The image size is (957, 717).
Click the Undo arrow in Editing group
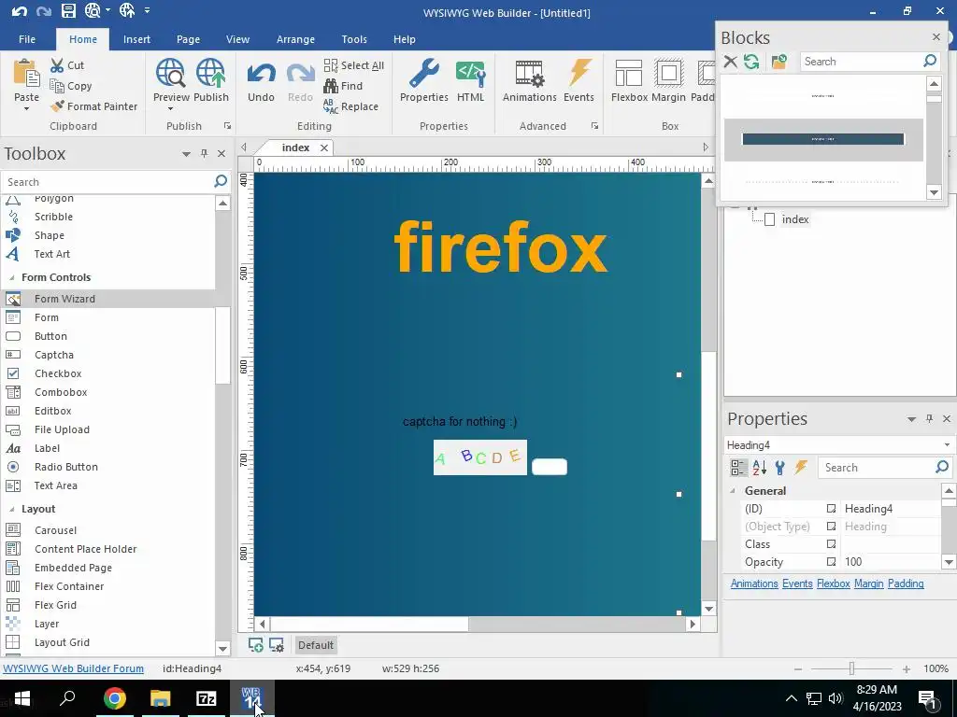click(262, 74)
